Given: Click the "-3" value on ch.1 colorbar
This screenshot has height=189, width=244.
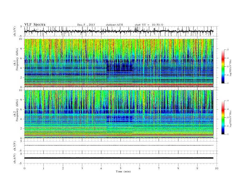Looking at the screenshot, I should tap(227, 50).
